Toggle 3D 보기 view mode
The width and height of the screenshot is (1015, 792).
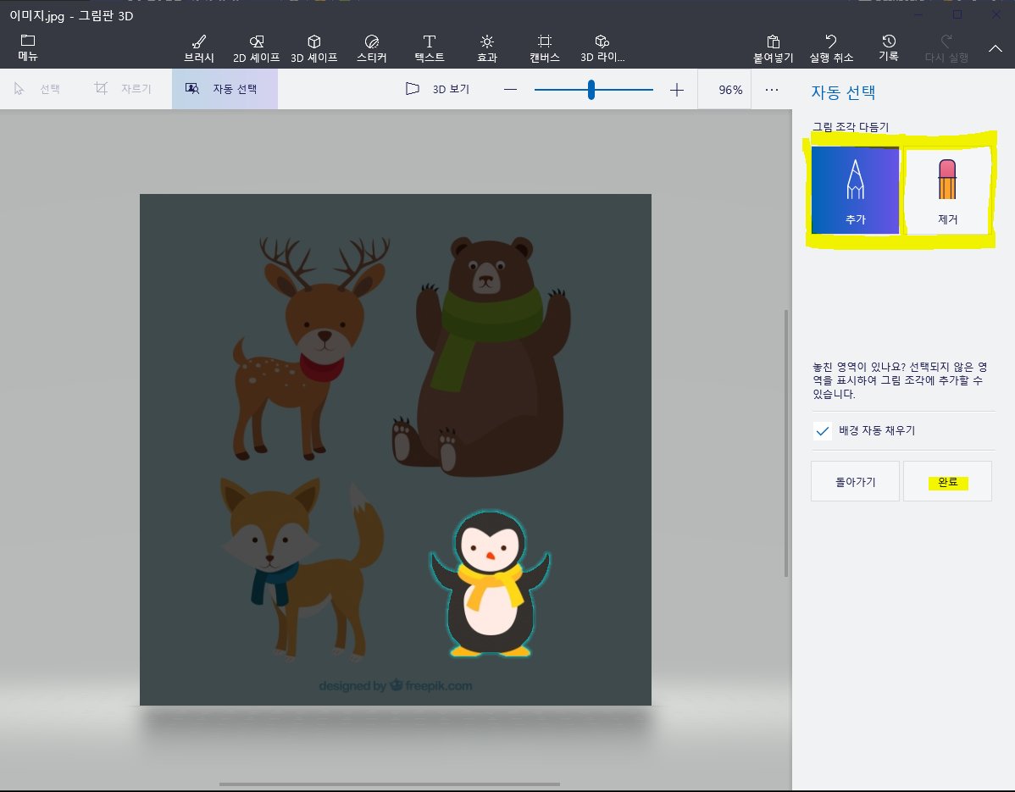[x=437, y=89]
